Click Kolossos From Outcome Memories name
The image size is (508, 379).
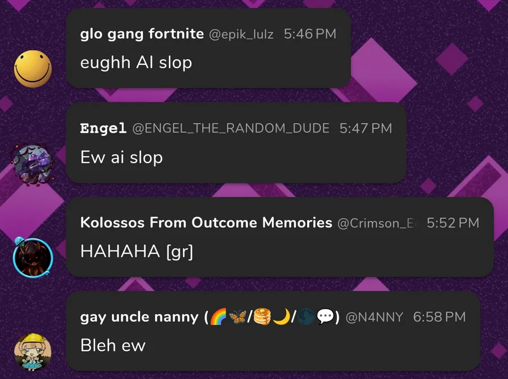click(206, 223)
